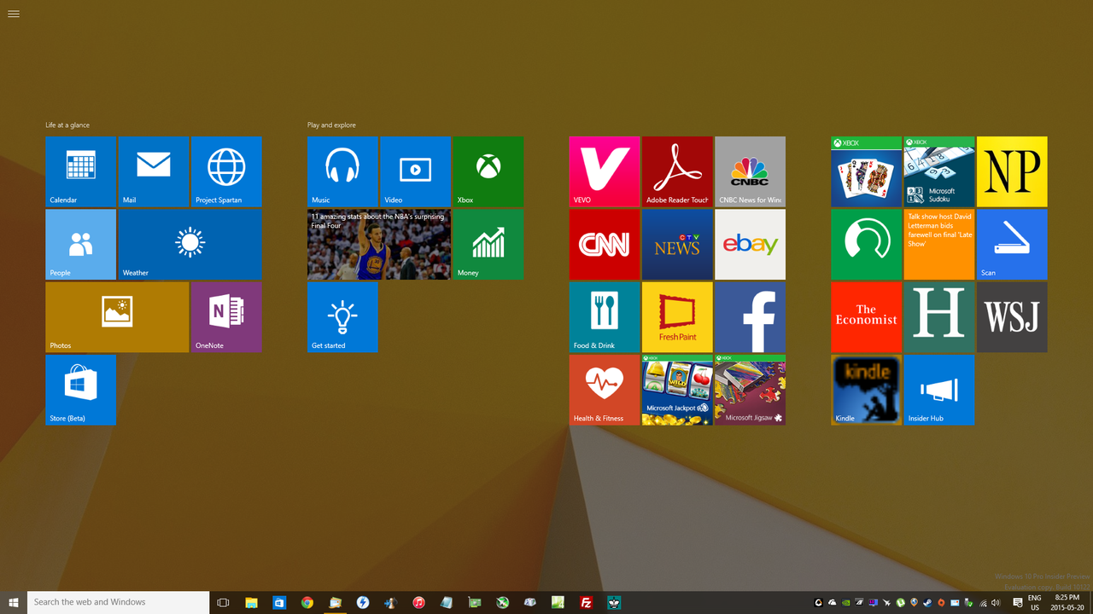Viewport: 1093px width, 614px height.
Task: Open the CNBC News tile
Action: tap(750, 171)
